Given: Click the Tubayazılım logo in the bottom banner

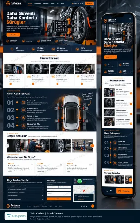Looking at the screenshot, I should coord(16,216).
